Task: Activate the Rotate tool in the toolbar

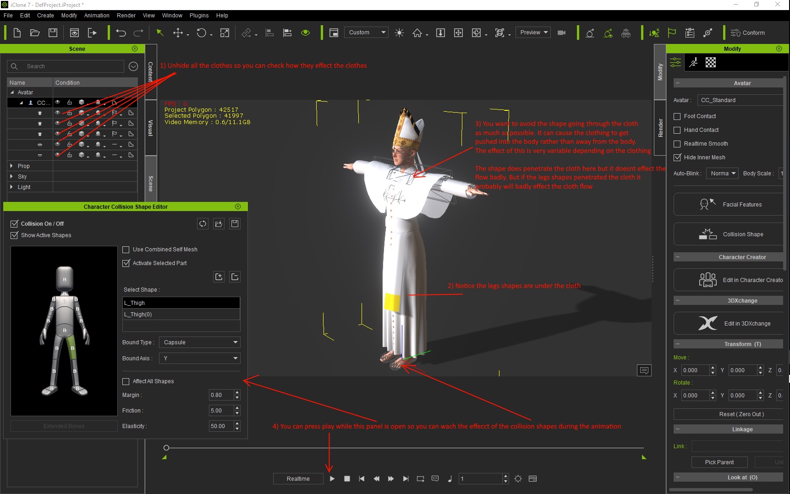Action: coord(201,33)
